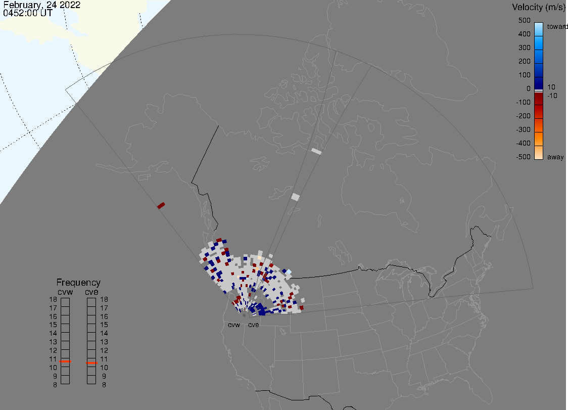
Task: Click the 11 label beside the cvw bar
Action: click(53, 359)
